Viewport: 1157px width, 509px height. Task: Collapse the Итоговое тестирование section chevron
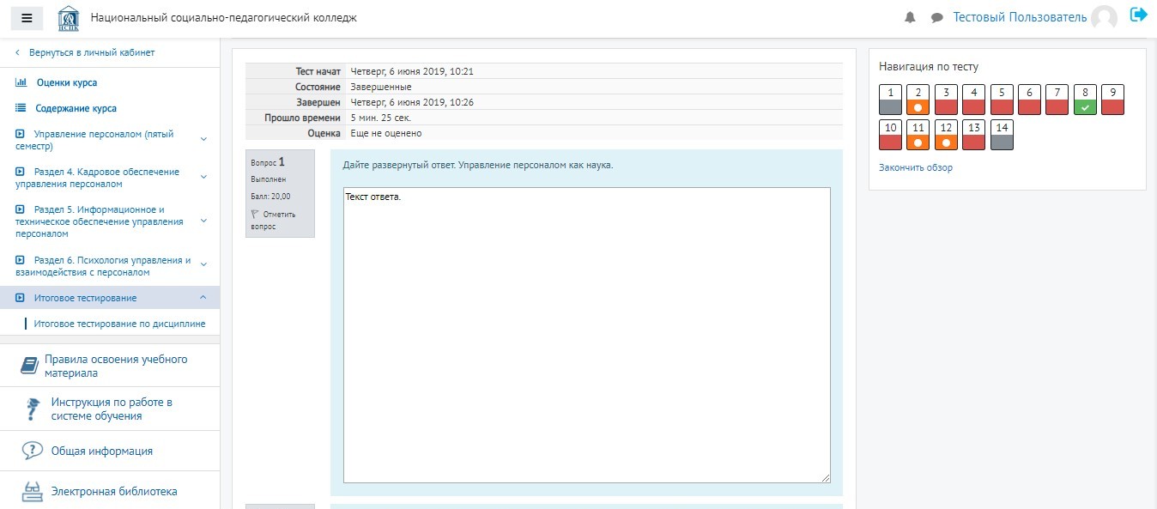tap(203, 298)
